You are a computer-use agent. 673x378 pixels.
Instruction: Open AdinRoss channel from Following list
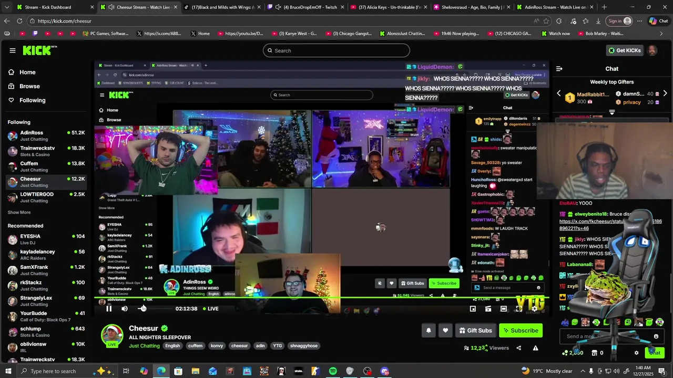coord(46,136)
